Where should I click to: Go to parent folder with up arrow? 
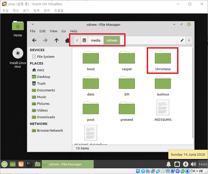pos(56,40)
